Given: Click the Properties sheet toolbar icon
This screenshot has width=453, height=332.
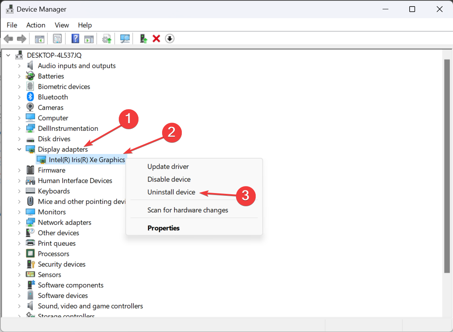Looking at the screenshot, I should pos(57,39).
